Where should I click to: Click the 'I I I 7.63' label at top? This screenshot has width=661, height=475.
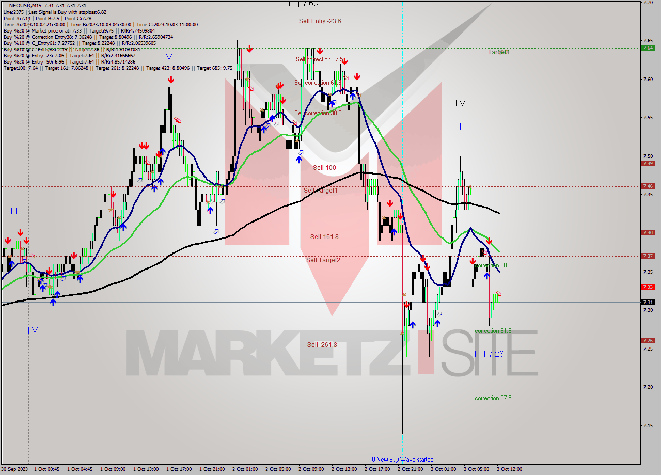(x=303, y=4)
